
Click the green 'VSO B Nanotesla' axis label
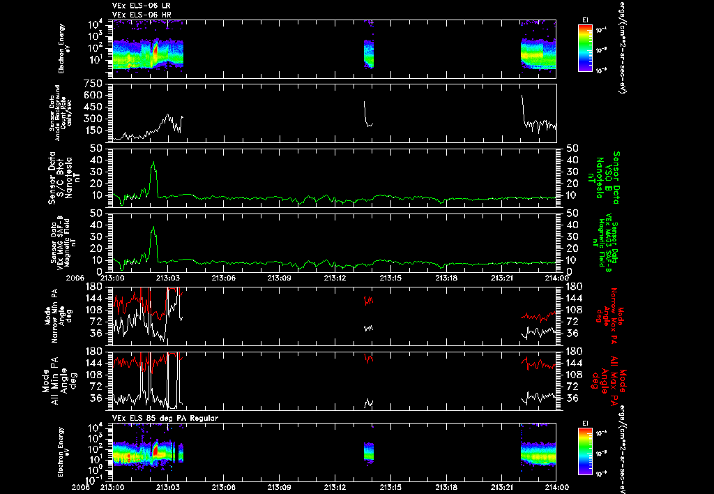click(605, 178)
